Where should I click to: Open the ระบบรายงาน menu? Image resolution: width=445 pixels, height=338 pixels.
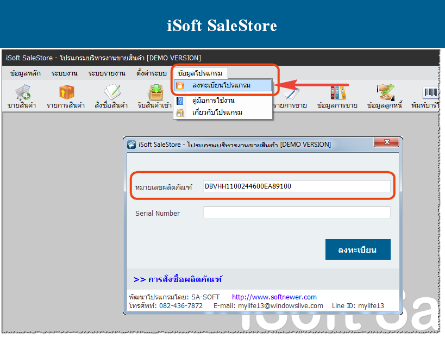pos(106,73)
